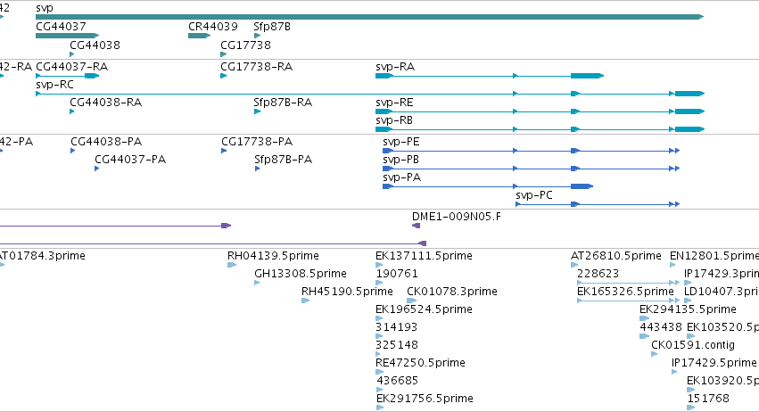
Task: Select the svp-RA transcript
Action: [x=490, y=76]
